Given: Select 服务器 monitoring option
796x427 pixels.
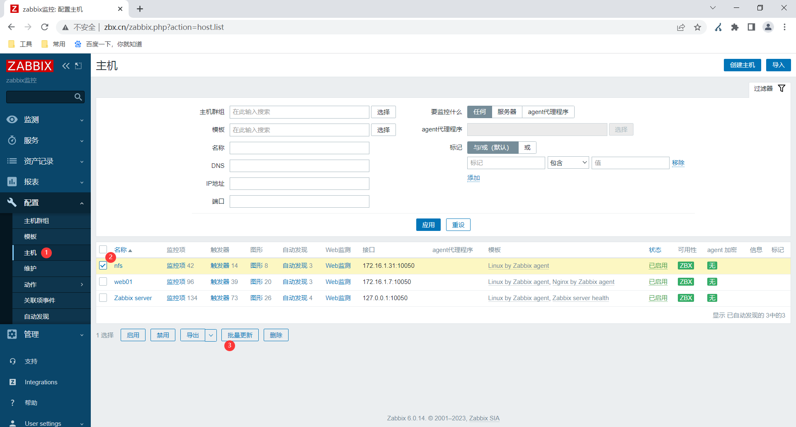Looking at the screenshot, I should 507,112.
